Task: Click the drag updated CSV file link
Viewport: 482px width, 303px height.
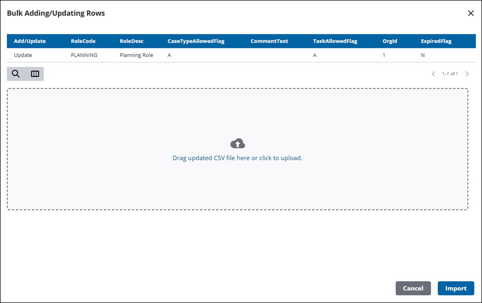Action: coord(237,157)
